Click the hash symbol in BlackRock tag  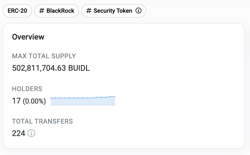click(x=42, y=11)
